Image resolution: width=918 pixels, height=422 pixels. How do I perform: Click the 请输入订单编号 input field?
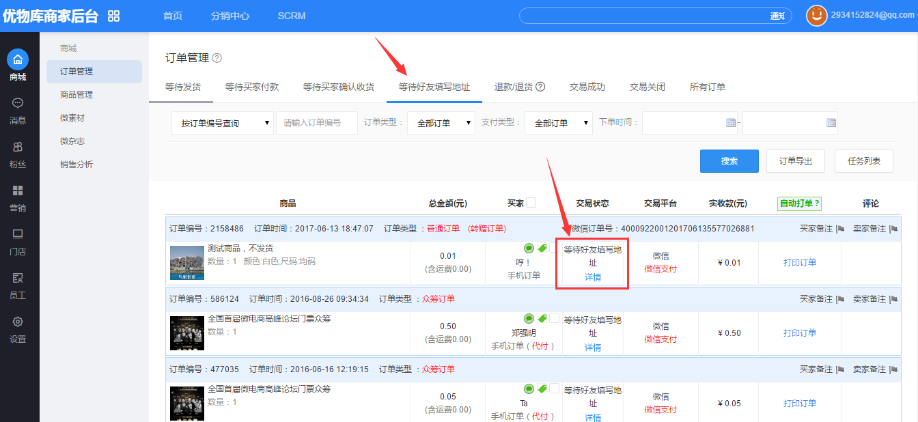[x=317, y=123]
